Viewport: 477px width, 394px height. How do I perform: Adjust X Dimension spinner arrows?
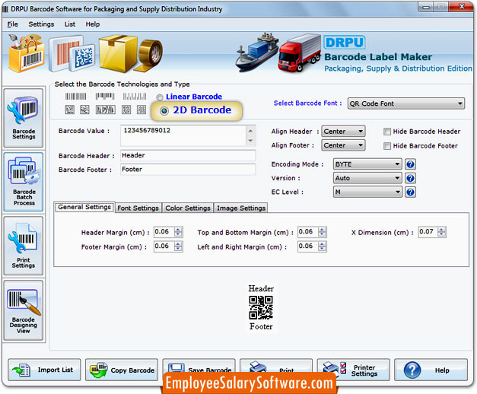[441, 232]
